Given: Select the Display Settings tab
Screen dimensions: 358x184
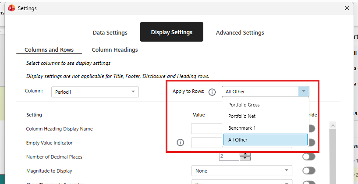Looking at the screenshot, I should pos(171,32).
